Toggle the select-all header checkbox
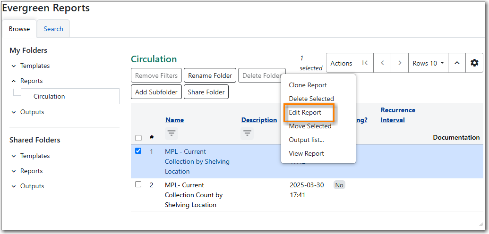Viewport: 489px width, 234px height. [138, 138]
